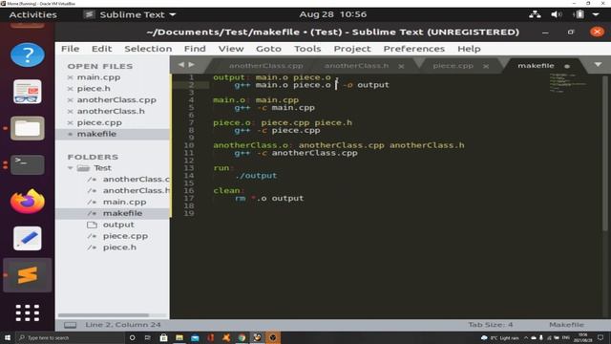Screen dimensions: 611x344
Task: Open the Help menu
Action: [x=469, y=49]
